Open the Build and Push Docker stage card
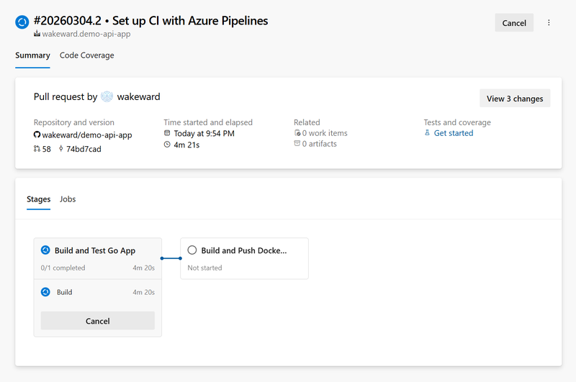Screen dimensions: 576x382 244,258
